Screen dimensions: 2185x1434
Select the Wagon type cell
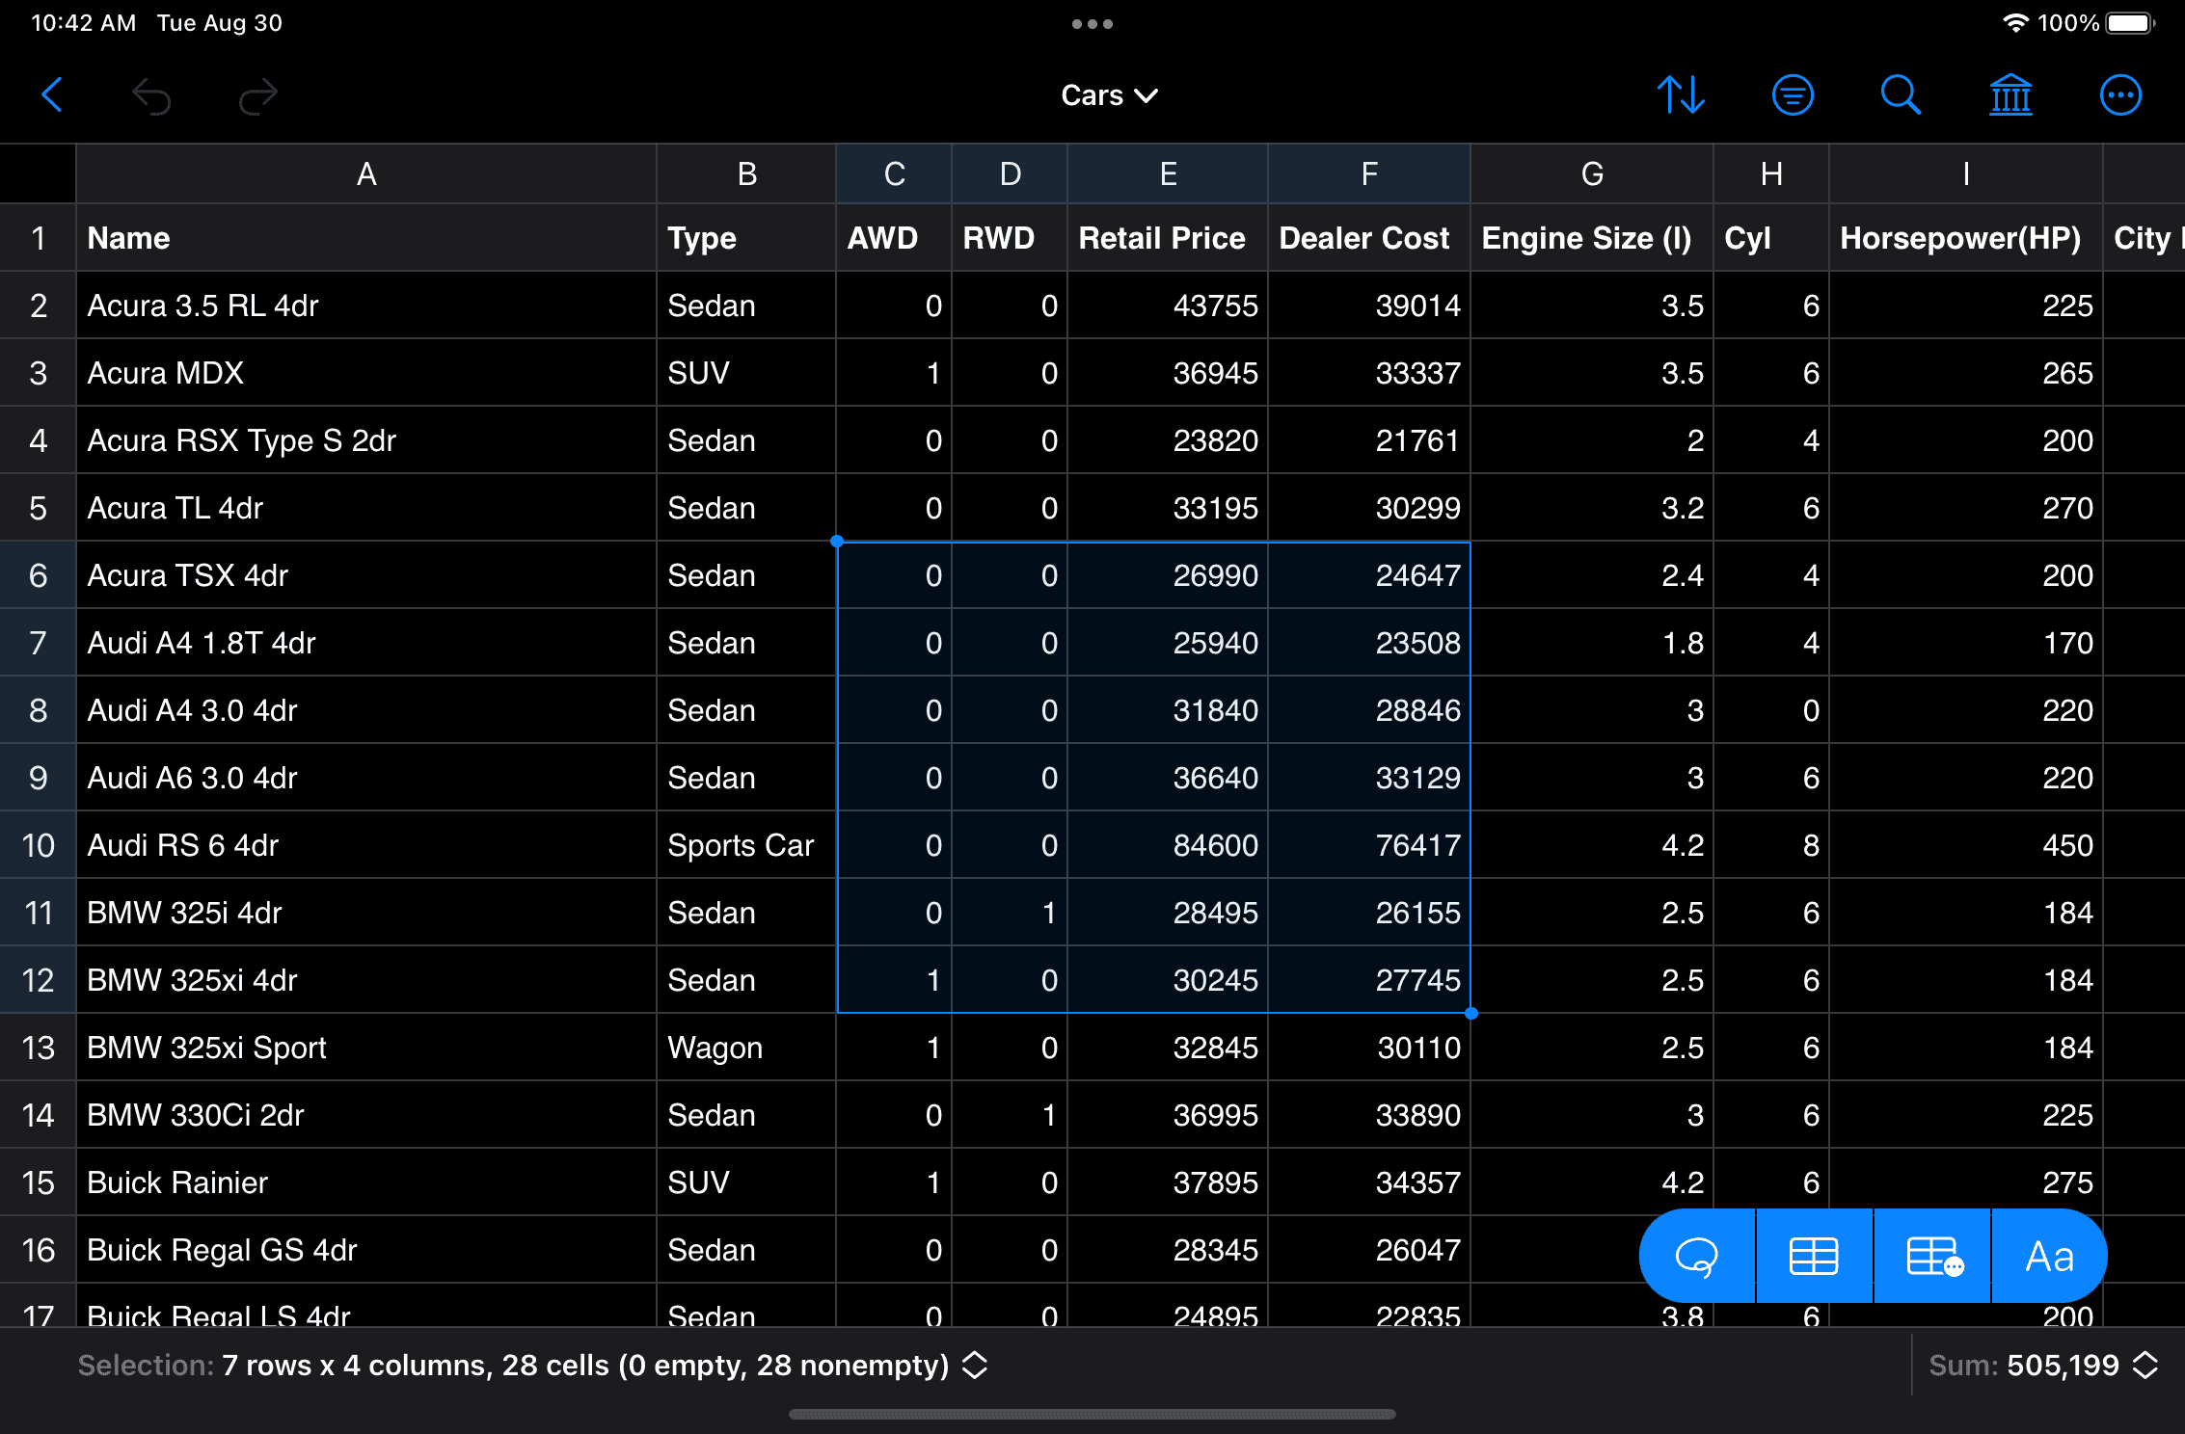(746, 1048)
